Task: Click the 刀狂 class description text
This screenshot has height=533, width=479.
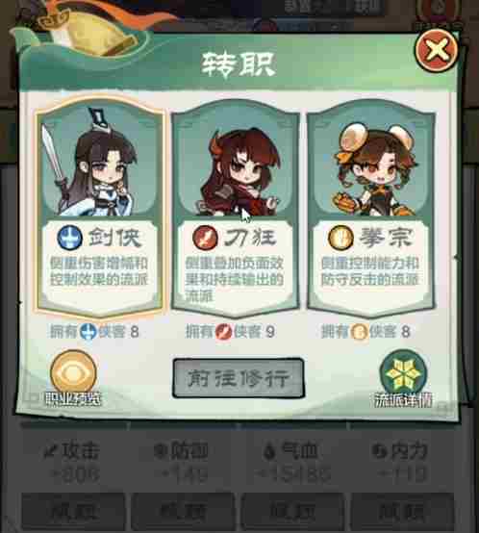Action: 235,279
